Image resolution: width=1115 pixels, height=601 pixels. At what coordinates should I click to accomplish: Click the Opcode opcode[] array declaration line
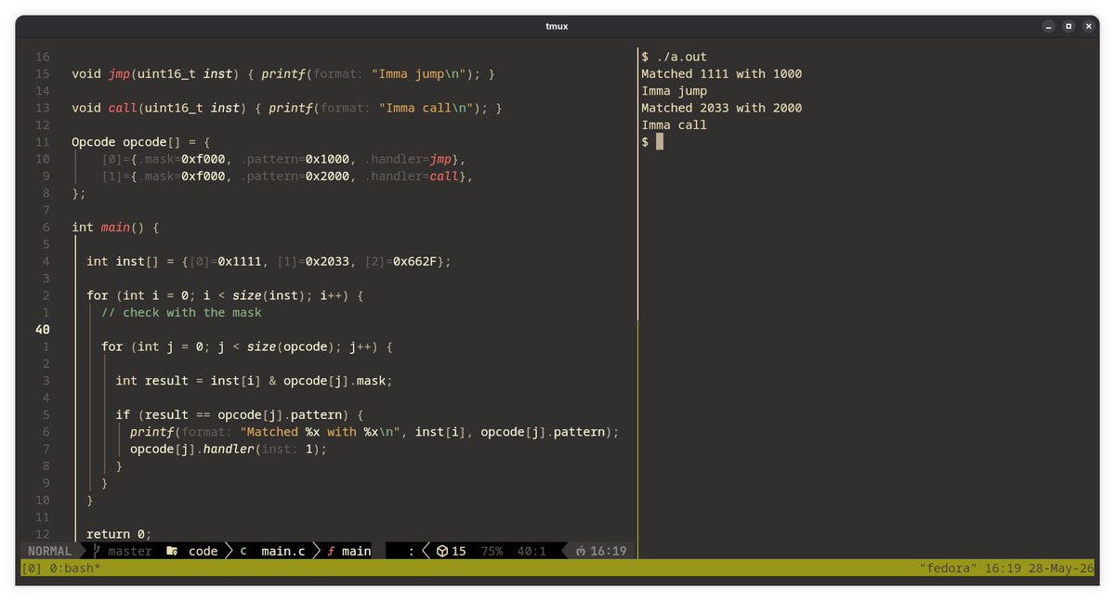(141, 142)
